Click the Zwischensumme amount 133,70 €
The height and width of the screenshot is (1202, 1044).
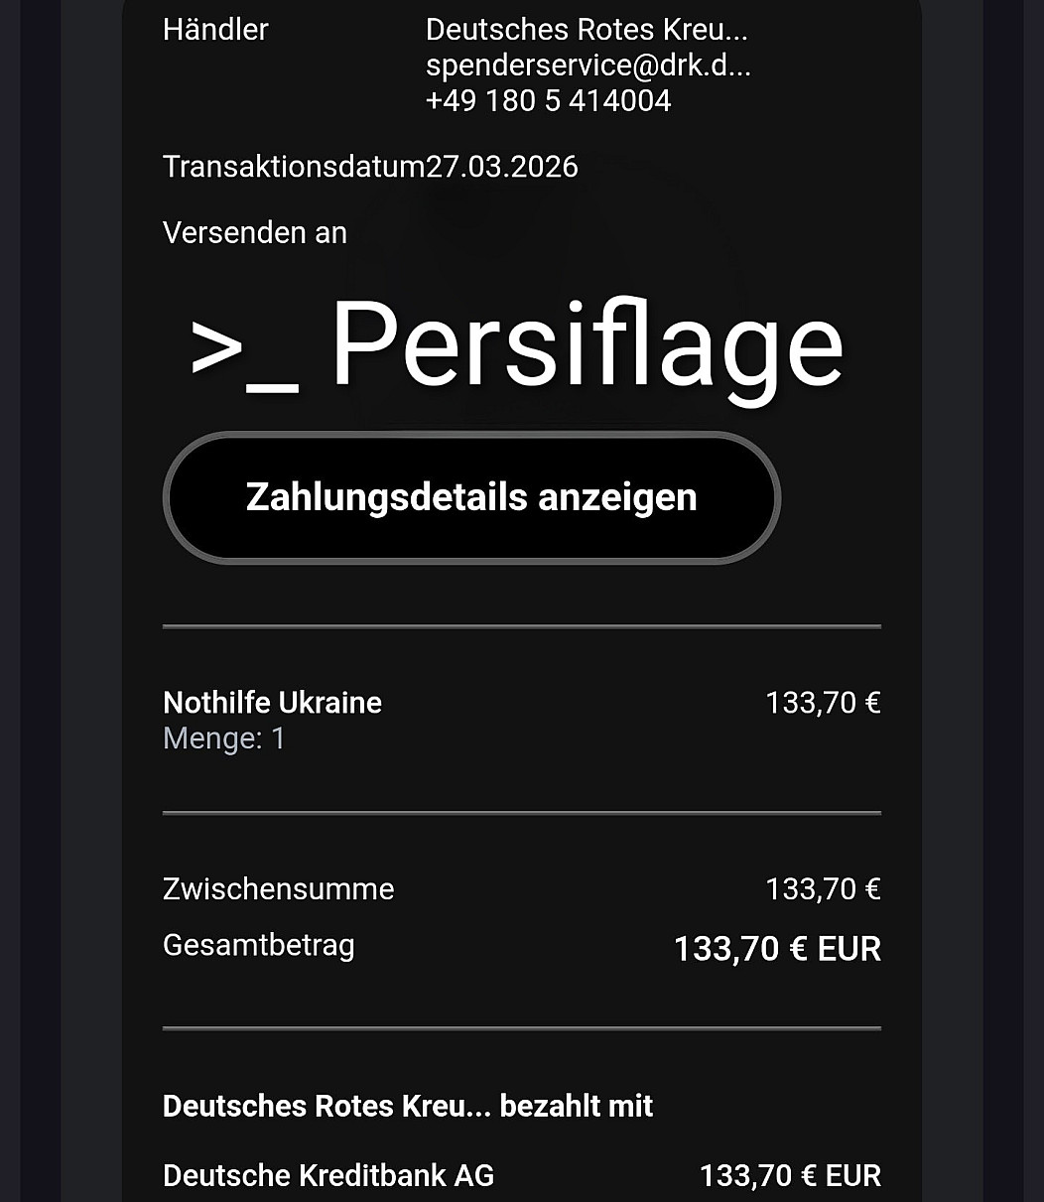click(823, 888)
